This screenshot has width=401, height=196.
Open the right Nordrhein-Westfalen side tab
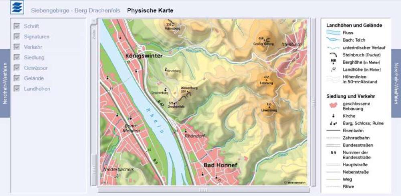396,83
